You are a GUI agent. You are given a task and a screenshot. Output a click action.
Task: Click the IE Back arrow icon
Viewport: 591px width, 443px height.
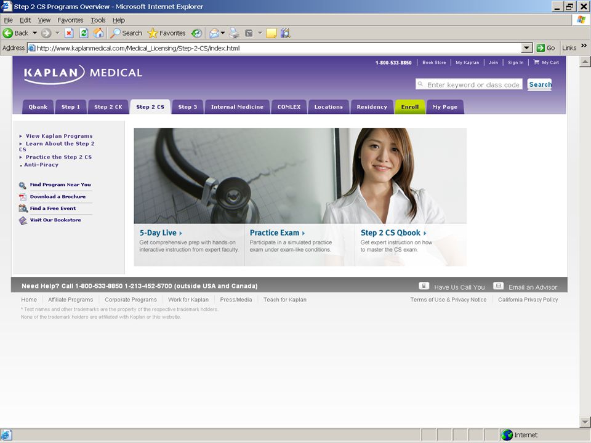(x=7, y=33)
